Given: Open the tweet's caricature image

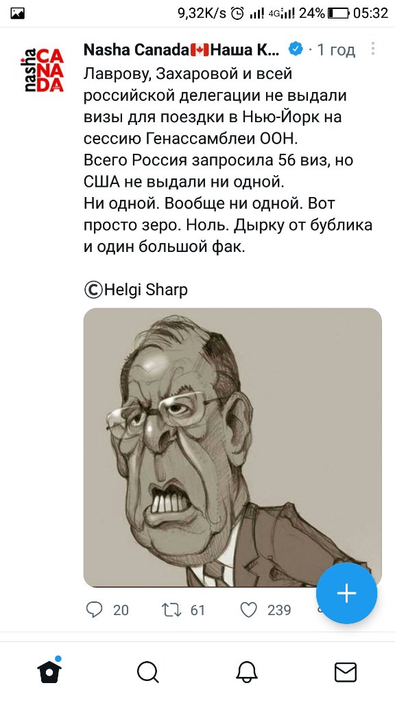Looking at the screenshot, I should (x=232, y=447).
